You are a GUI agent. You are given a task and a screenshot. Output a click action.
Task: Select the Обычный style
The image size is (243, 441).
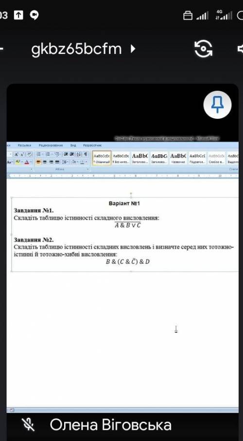point(102,159)
